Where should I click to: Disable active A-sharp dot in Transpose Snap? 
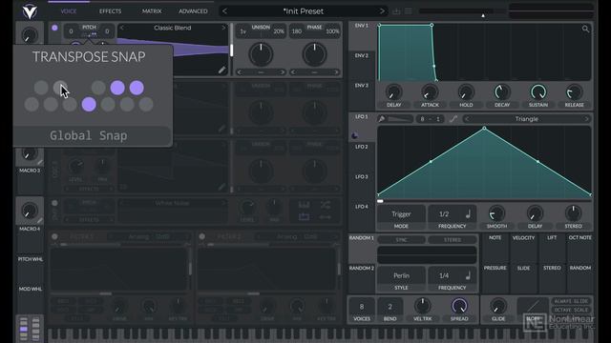(137, 88)
